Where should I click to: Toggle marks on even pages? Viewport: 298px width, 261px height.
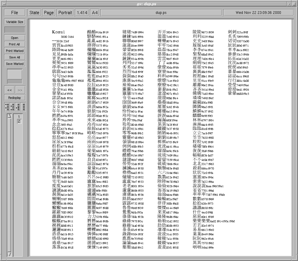(12, 107)
